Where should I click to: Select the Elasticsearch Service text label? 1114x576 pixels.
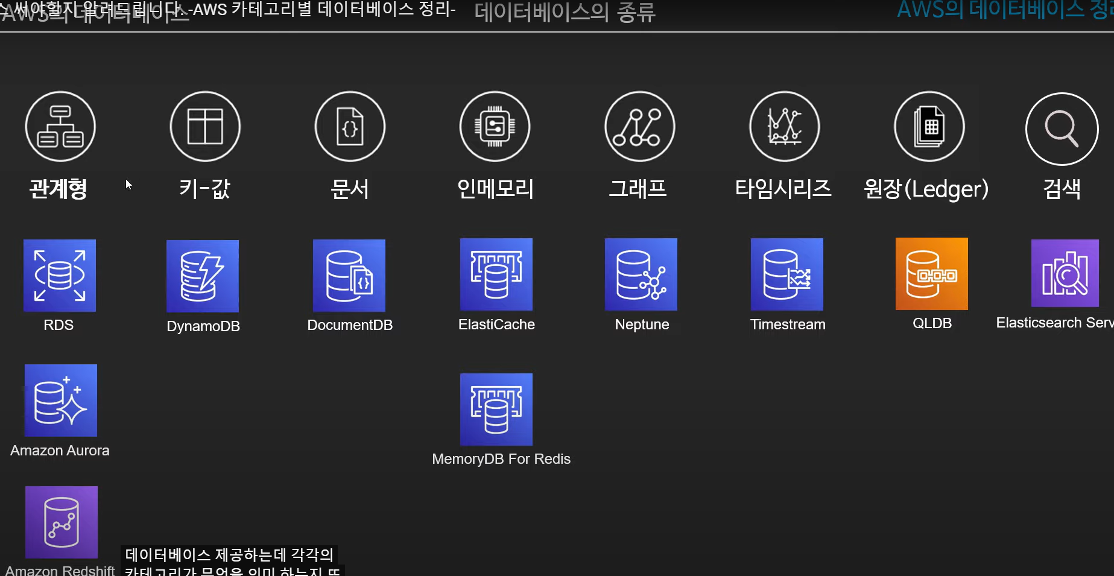pyautogui.click(x=1054, y=323)
